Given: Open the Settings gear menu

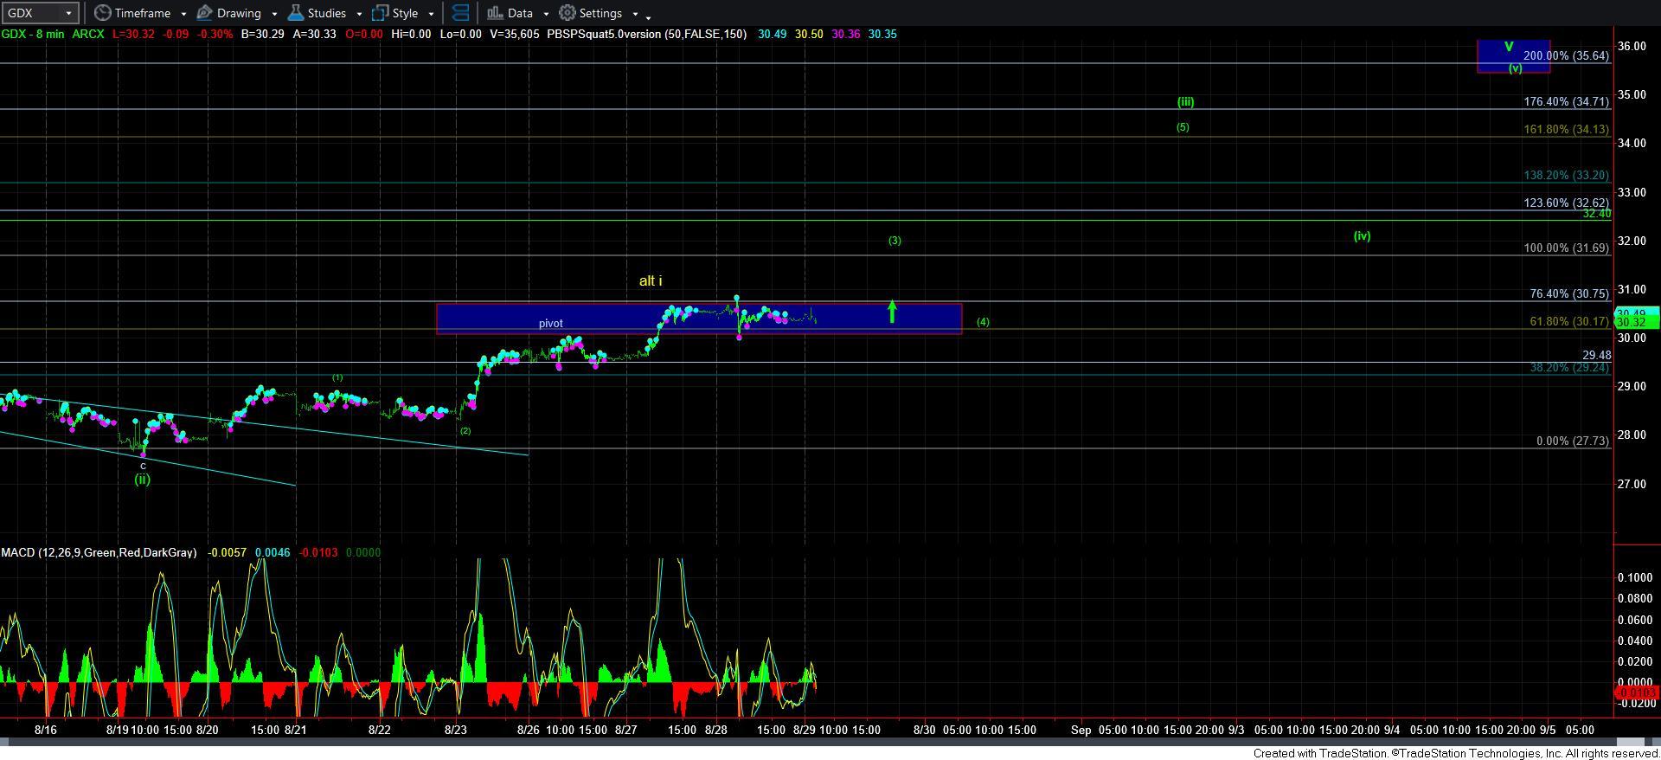Looking at the screenshot, I should tap(591, 13).
